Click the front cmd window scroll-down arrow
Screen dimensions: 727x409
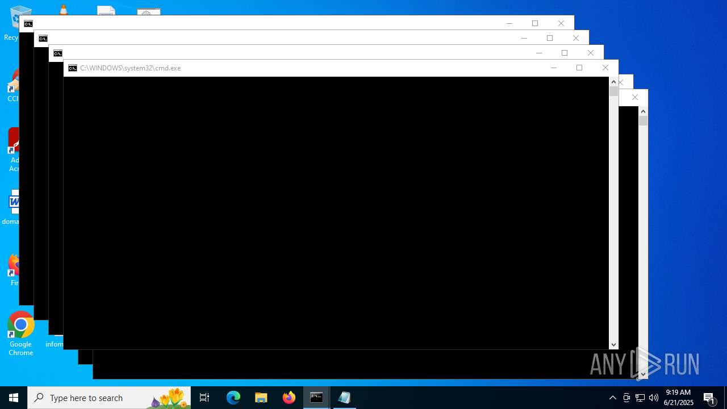[x=613, y=345]
